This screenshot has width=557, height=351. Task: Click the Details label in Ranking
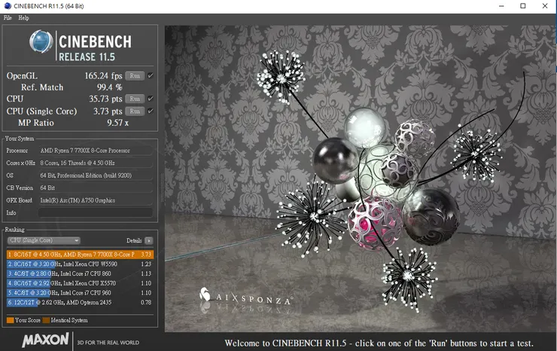pyautogui.click(x=134, y=241)
